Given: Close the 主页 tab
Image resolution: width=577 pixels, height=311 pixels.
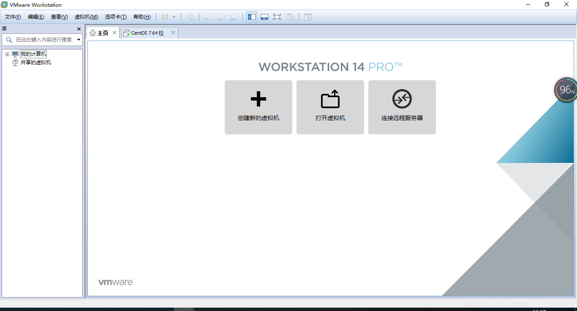Looking at the screenshot, I should point(114,33).
